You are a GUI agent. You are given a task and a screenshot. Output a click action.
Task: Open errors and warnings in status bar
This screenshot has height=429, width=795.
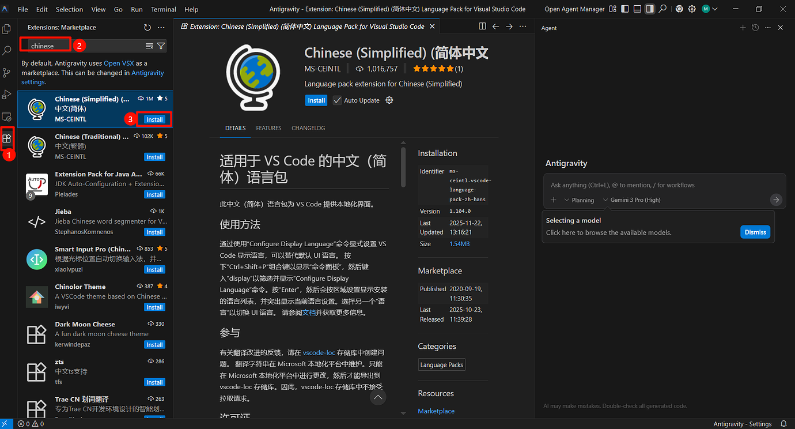[x=31, y=424]
